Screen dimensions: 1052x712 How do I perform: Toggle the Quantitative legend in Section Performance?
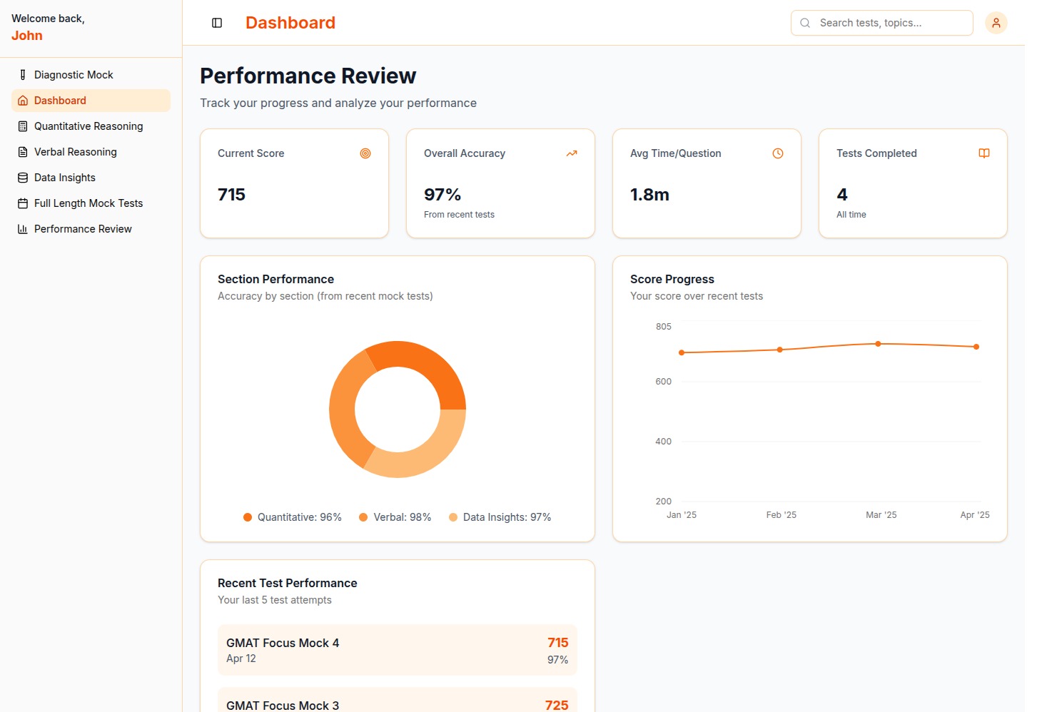pyautogui.click(x=248, y=517)
